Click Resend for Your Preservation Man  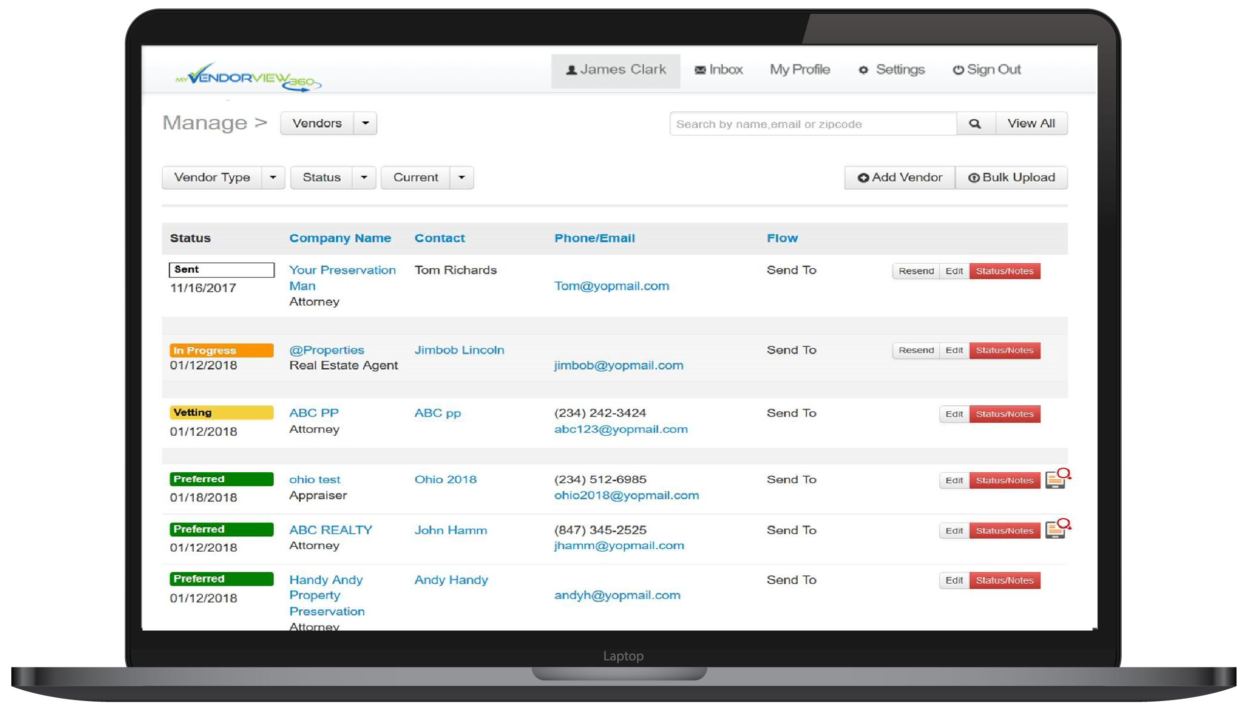917,271
